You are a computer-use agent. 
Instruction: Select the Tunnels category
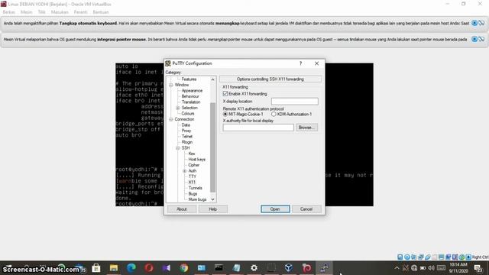click(x=196, y=188)
